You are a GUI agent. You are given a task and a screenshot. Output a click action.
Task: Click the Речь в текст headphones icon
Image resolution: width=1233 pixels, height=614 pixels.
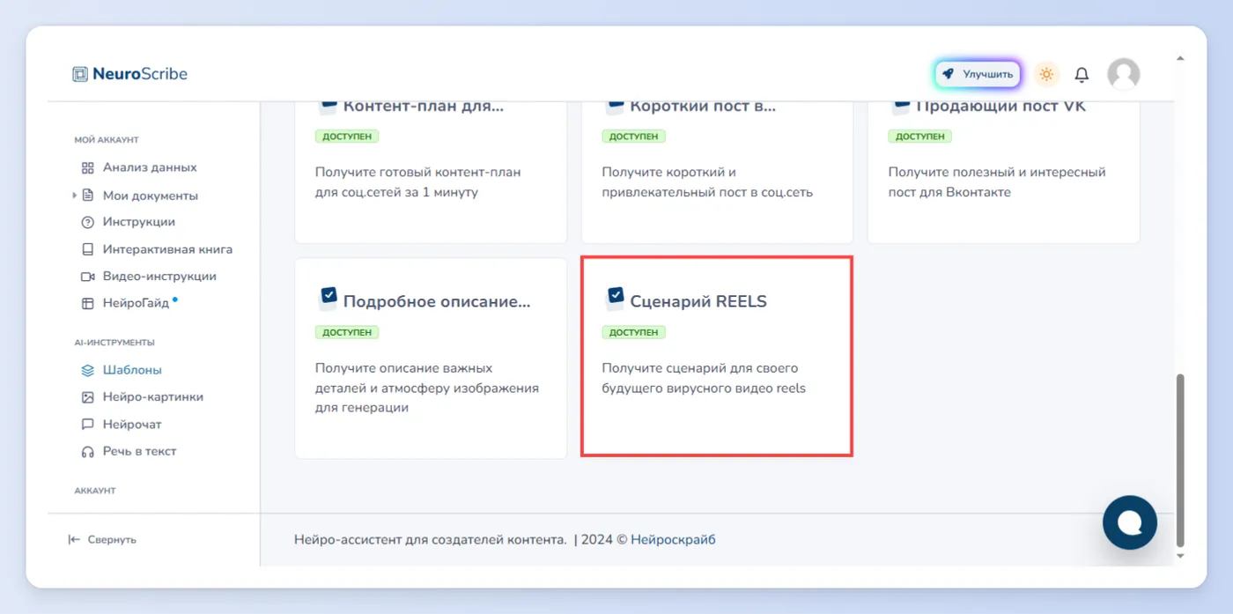click(87, 452)
